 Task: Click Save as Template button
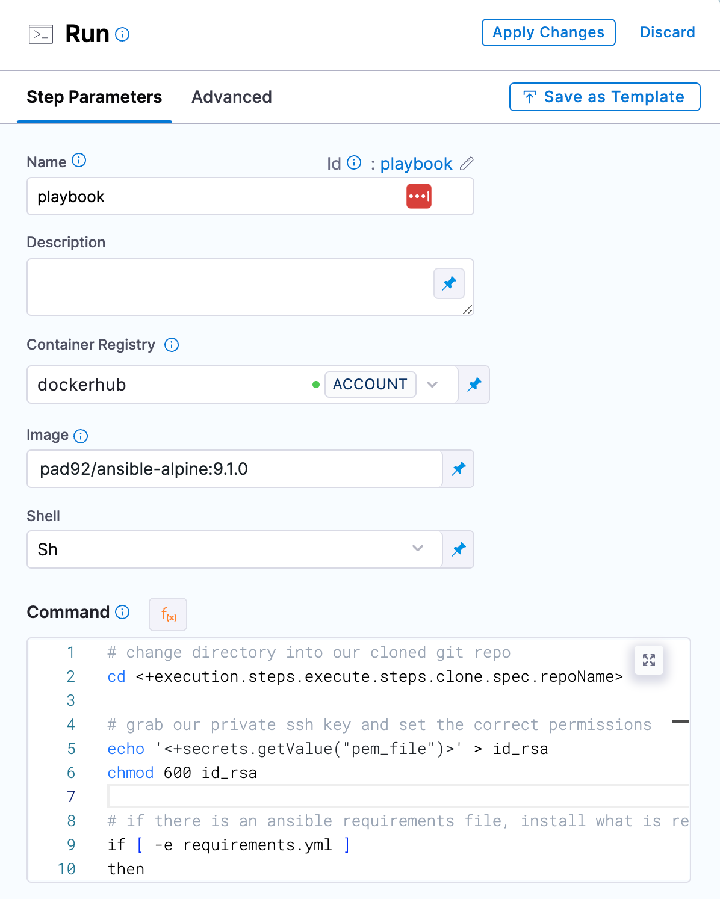(x=604, y=97)
